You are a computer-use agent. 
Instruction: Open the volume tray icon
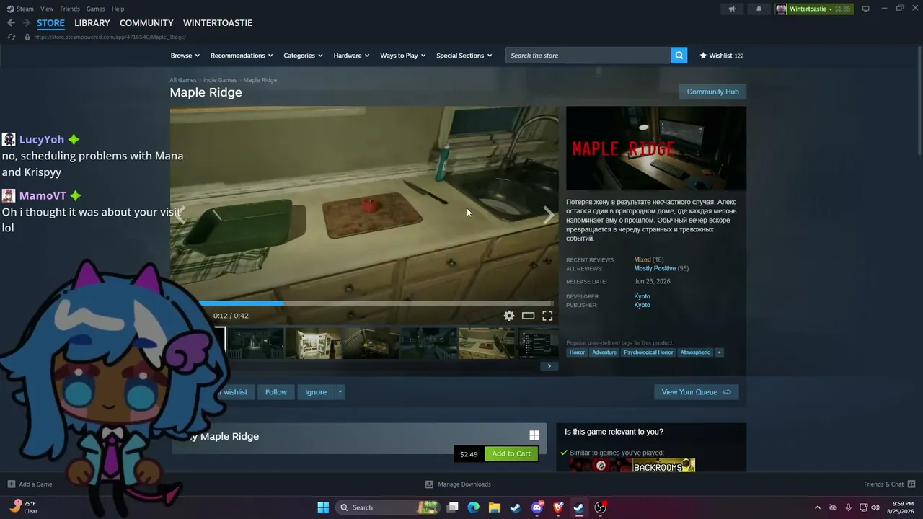click(875, 507)
